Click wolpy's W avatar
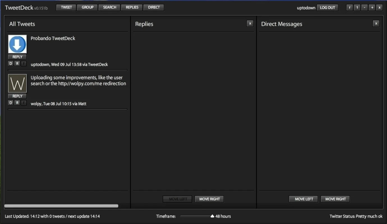The image size is (387, 224). coord(17,83)
